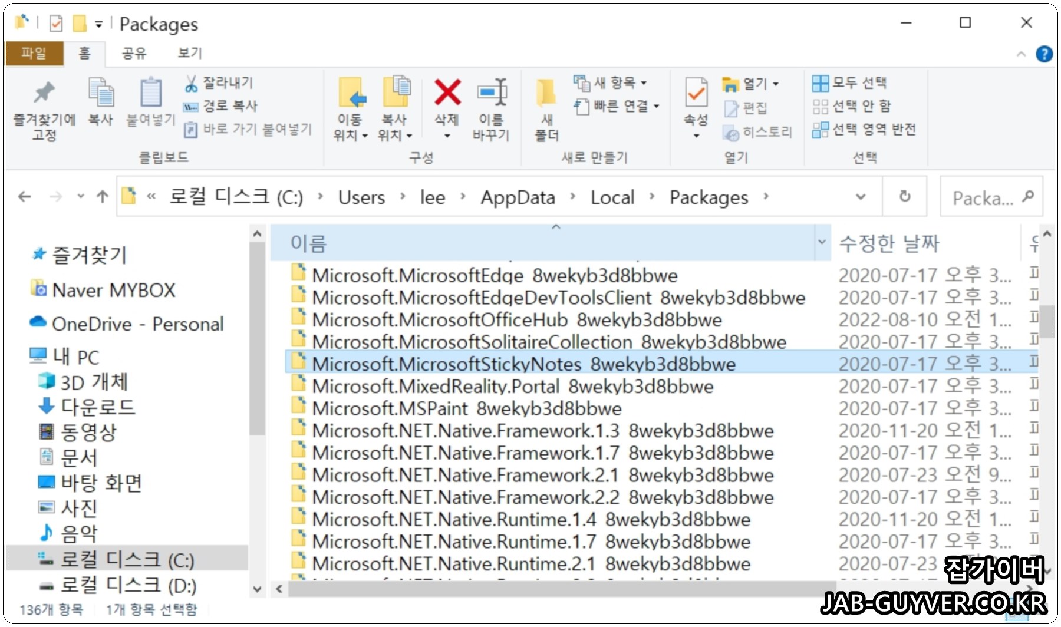Click 선택 영역 반전 invert selection
Viewport: 1061px width, 627px height.
pos(864,130)
